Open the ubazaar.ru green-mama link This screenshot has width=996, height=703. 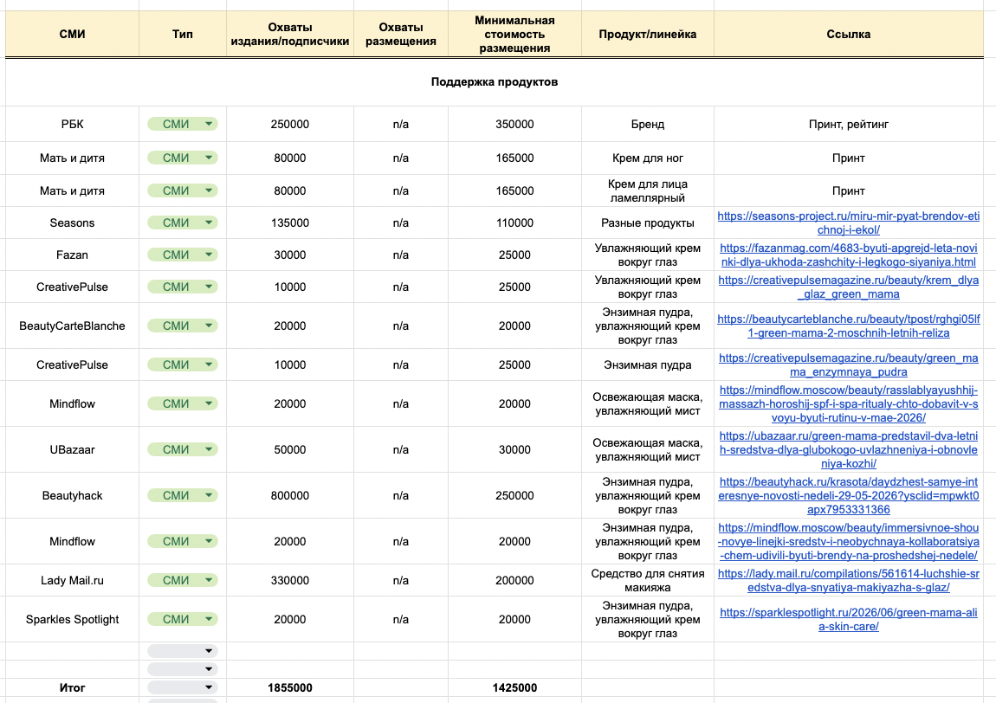(x=848, y=449)
